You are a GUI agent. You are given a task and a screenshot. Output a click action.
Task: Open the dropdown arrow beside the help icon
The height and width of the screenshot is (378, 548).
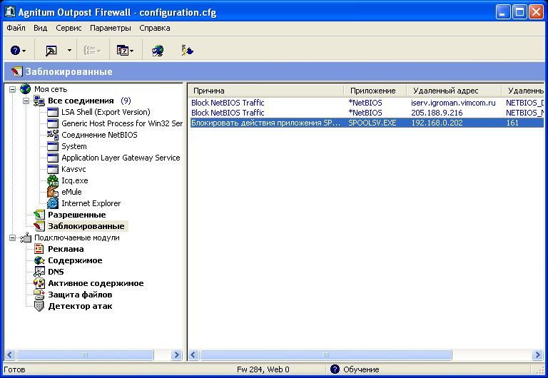(x=24, y=51)
